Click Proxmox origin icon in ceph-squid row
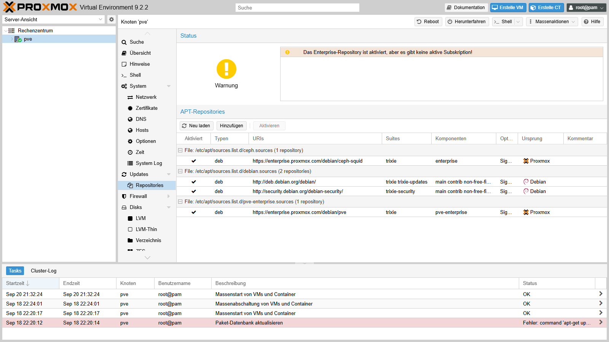 [526, 161]
